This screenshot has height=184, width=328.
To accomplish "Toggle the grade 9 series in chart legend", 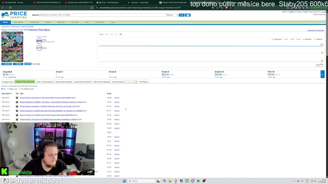I will coord(299,39).
